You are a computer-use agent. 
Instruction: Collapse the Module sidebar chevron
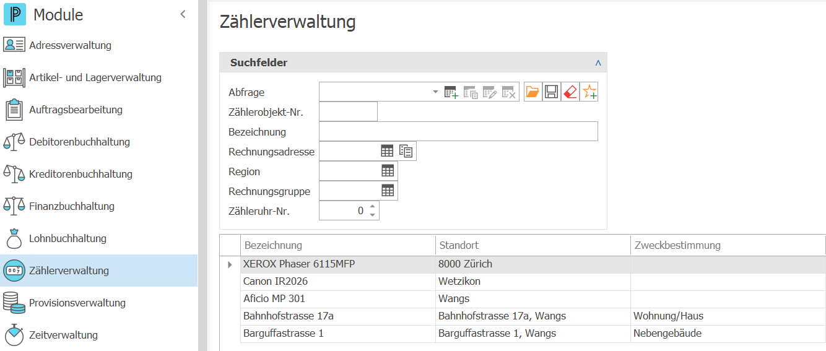pos(183,14)
